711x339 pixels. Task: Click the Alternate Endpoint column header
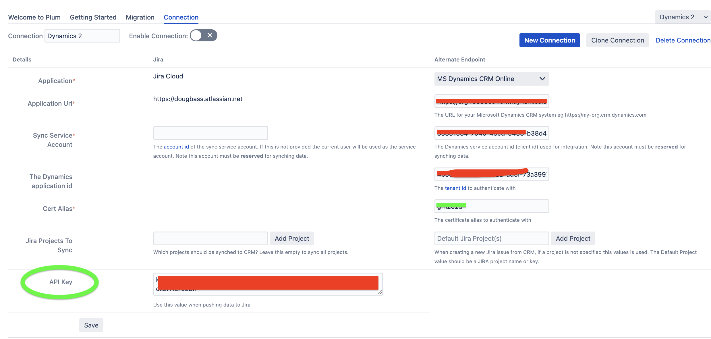[460, 59]
